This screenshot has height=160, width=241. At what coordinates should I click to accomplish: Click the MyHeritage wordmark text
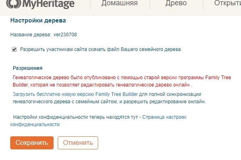pyautogui.click(x=48, y=4)
